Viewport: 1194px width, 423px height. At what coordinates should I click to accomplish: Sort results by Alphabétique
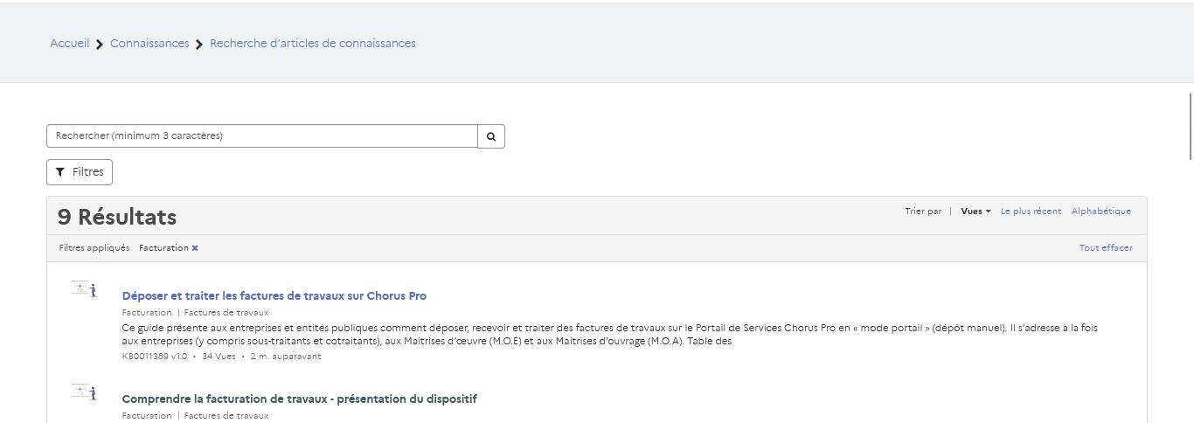coord(1100,211)
